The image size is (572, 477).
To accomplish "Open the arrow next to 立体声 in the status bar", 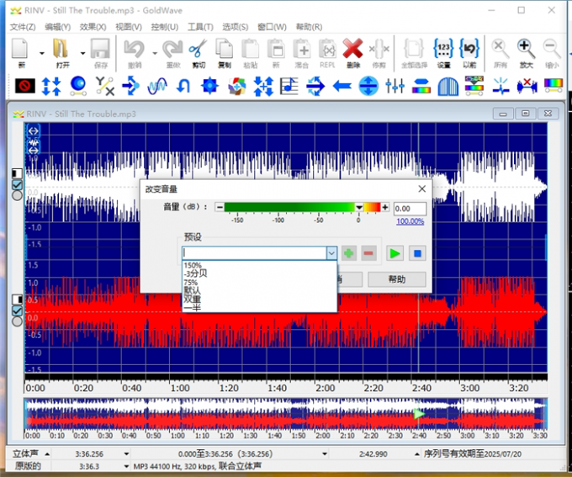I will [x=47, y=454].
